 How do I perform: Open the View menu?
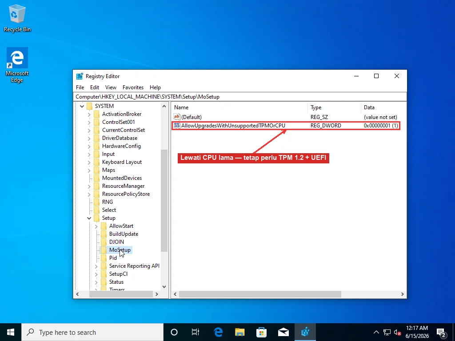(x=111, y=87)
